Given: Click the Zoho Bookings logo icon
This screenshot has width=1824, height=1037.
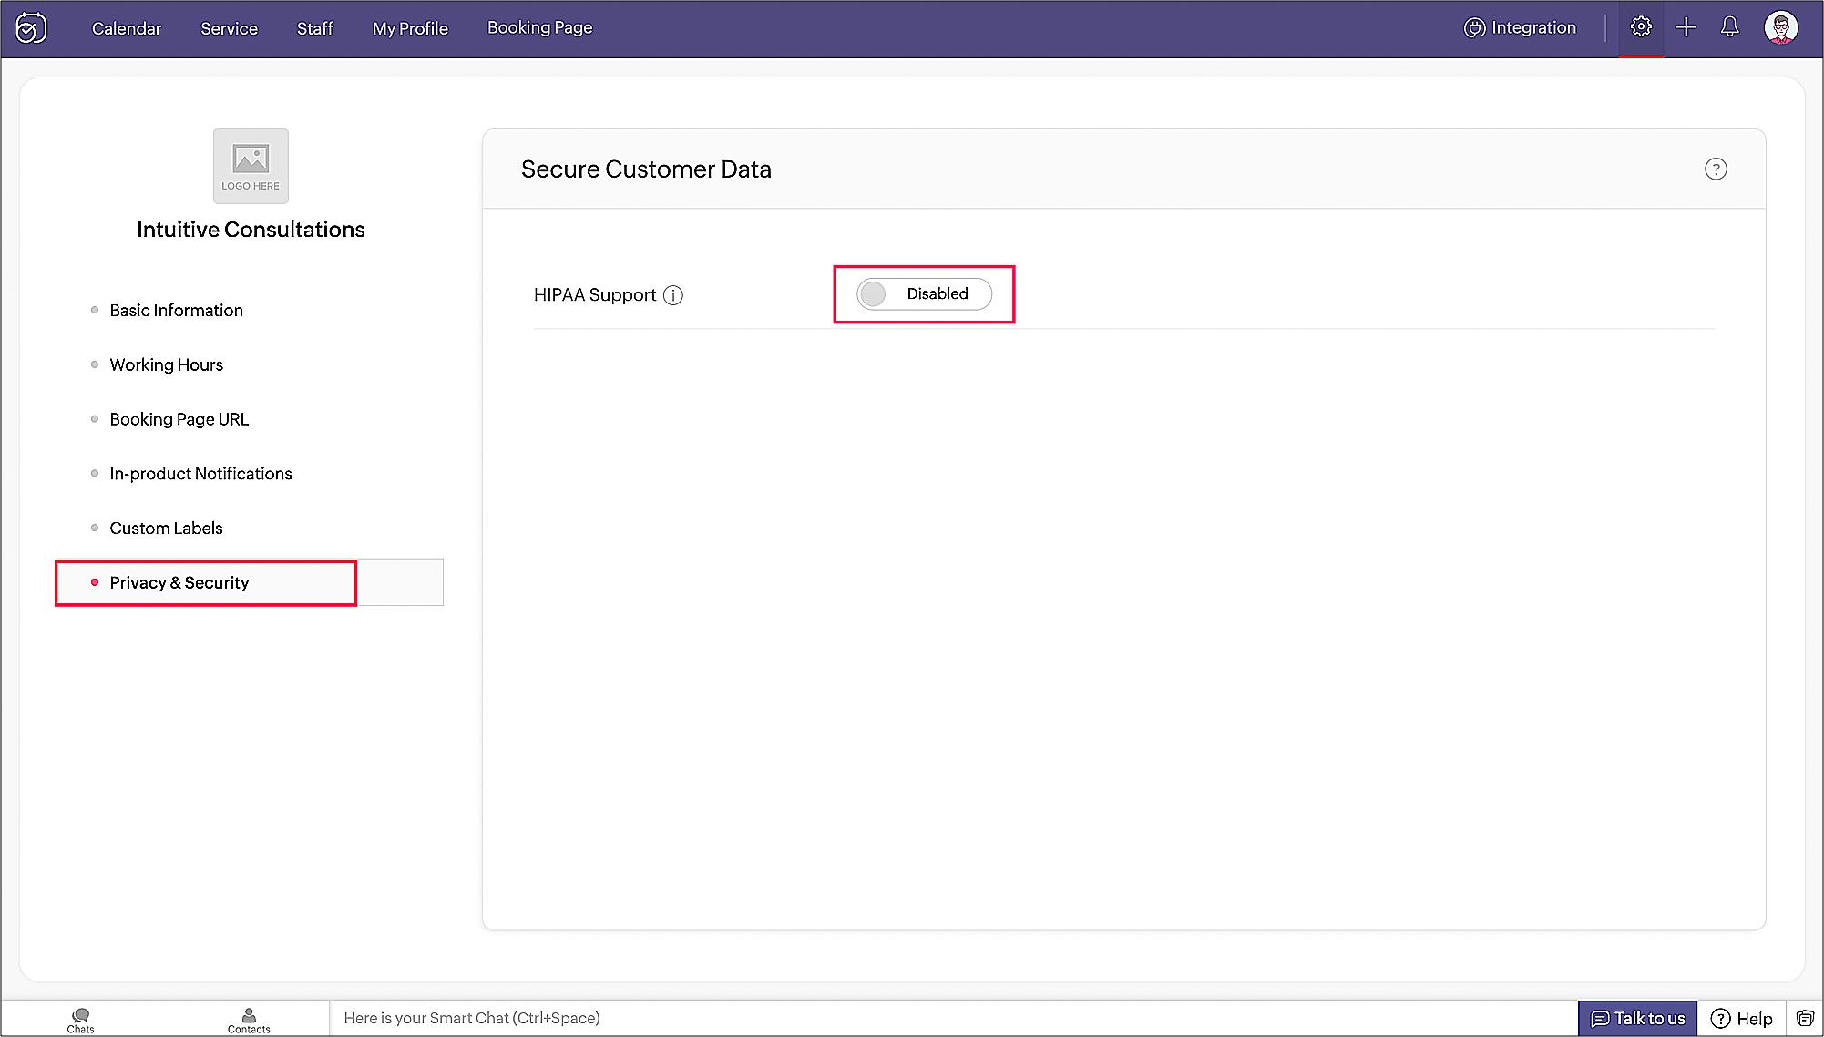Looking at the screenshot, I should click(31, 28).
